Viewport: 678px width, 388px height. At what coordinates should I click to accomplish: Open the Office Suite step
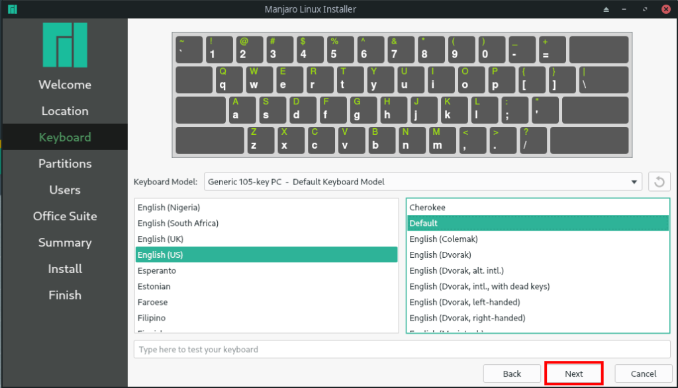click(x=65, y=216)
